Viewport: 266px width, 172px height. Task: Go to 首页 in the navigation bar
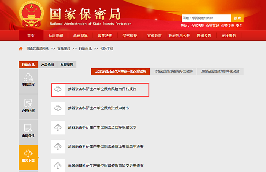31,36
